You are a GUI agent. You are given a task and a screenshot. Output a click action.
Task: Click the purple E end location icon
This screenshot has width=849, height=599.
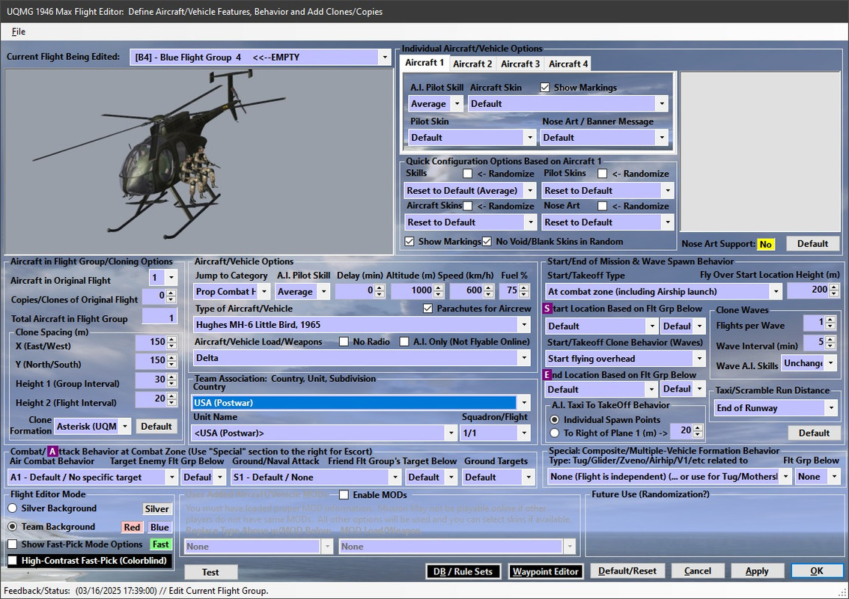pyautogui.click(x=547, y=375)
